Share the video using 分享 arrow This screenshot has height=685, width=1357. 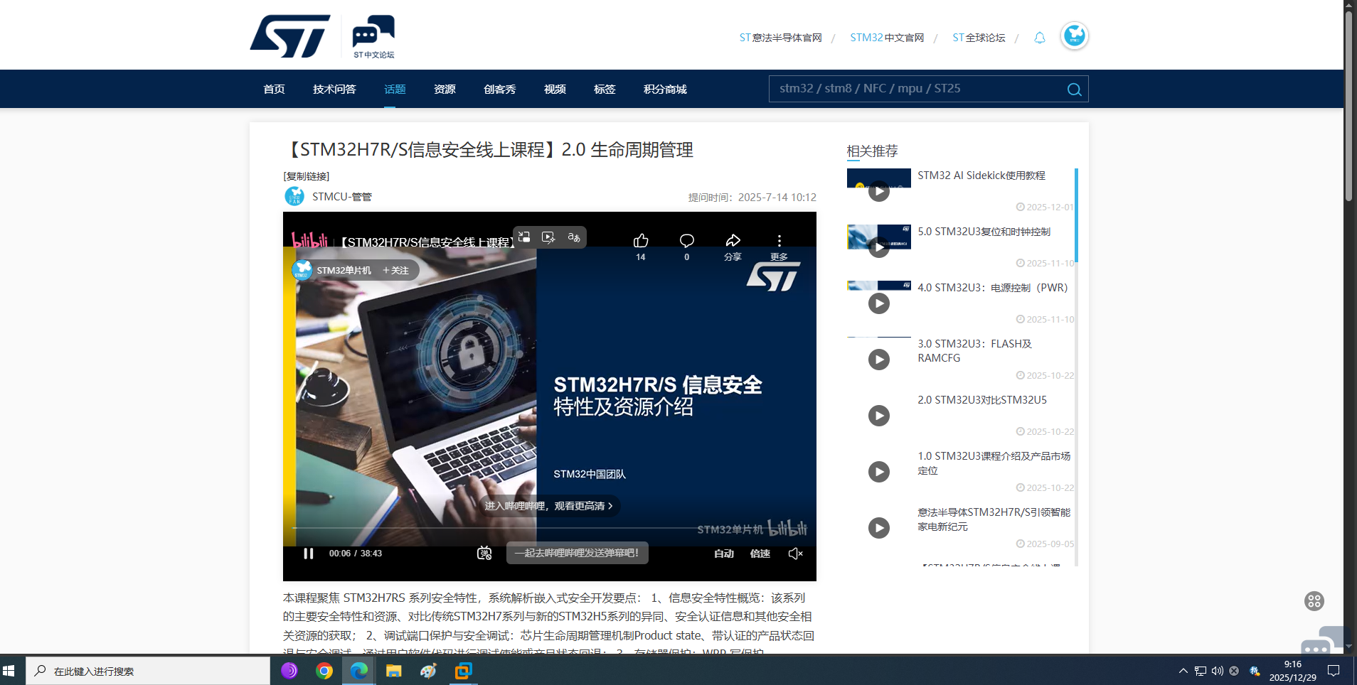(x=733, y=240)
